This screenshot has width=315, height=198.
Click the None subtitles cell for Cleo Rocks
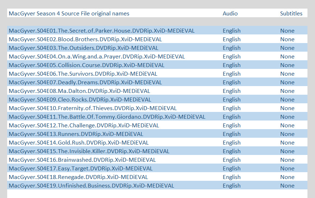pyautogui.click(x=287, y=100)
